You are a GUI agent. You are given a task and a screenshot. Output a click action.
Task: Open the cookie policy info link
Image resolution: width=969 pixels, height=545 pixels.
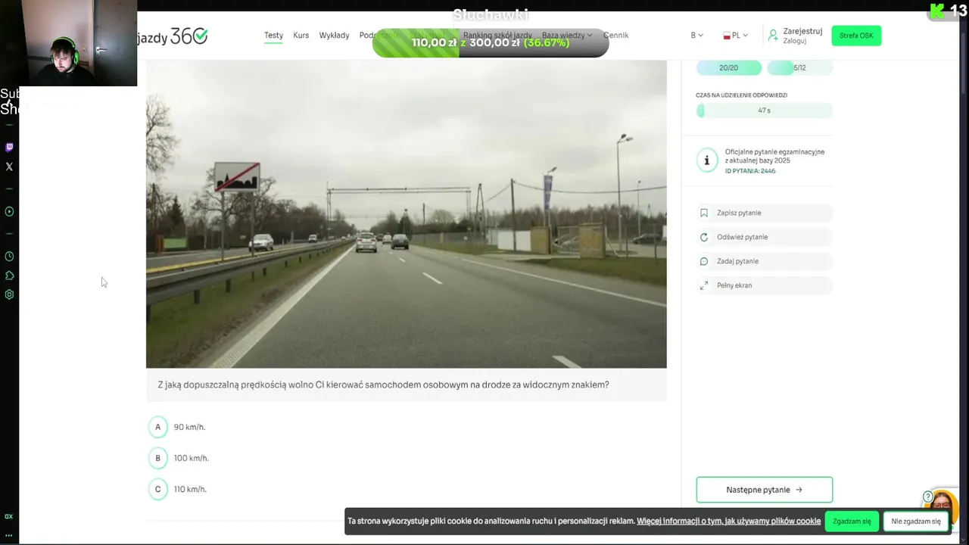coord(728,521)
